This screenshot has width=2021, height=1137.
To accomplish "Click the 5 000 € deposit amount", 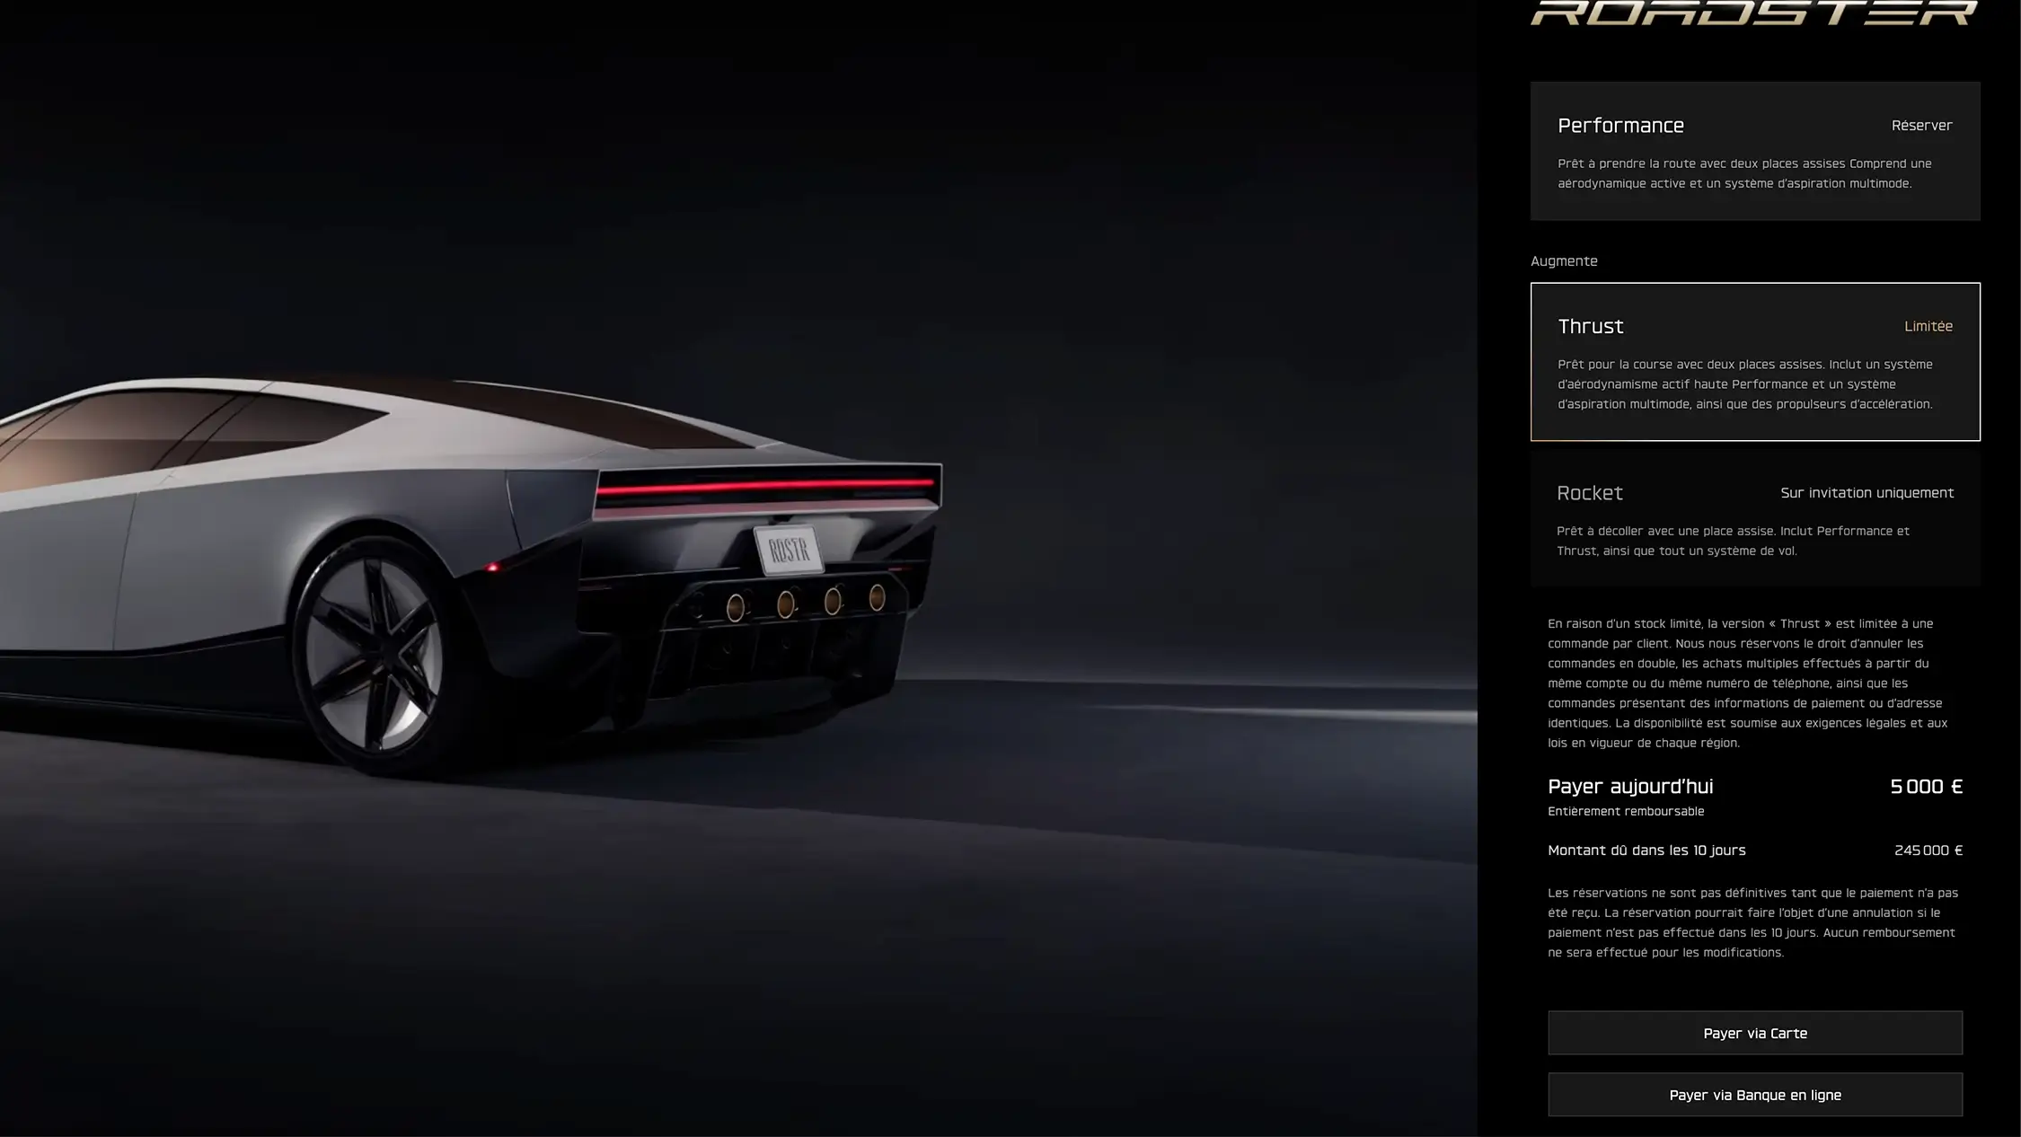I will (1926, 787).
